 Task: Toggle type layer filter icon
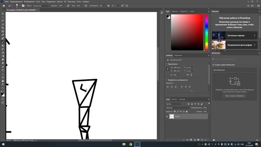[x=195, y=104]
